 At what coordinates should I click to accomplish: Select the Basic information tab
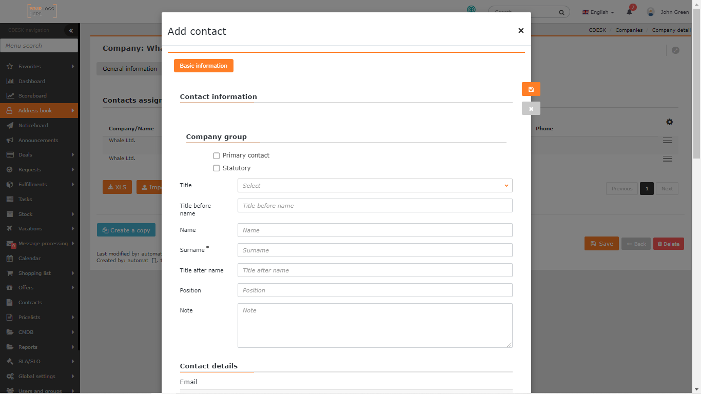[204, 66]
